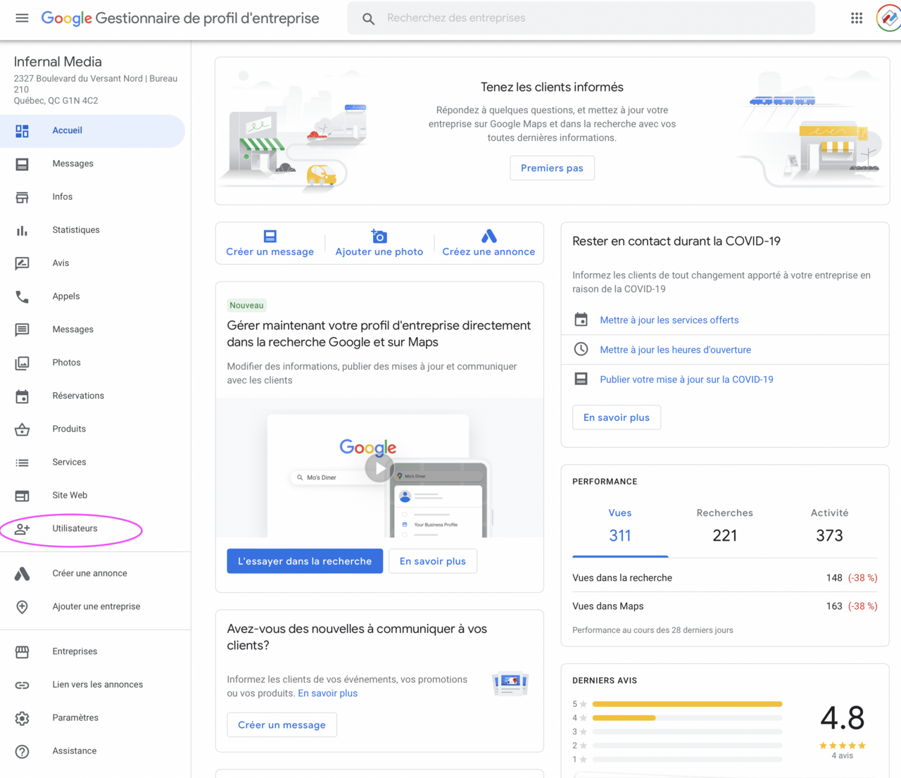Click En savoir plus beside L'essayer button
Viewport: 901px width, 778px height.
pos(433,561)
